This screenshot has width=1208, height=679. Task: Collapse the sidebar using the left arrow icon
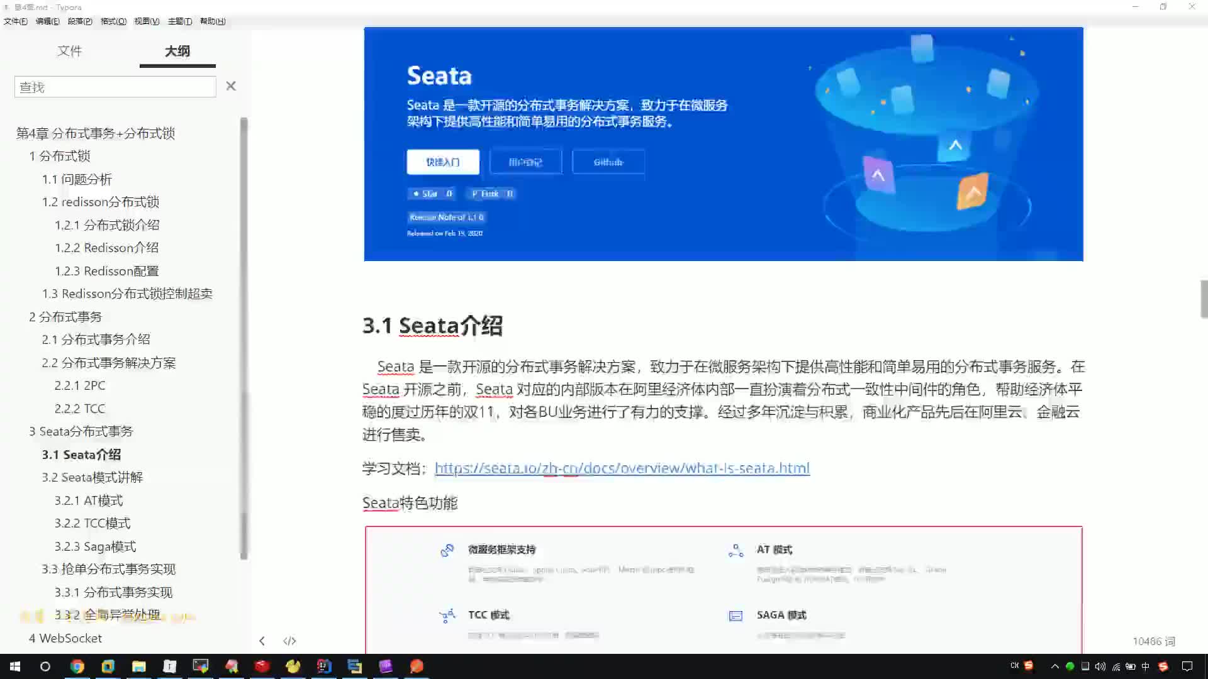tap(262, 641)
